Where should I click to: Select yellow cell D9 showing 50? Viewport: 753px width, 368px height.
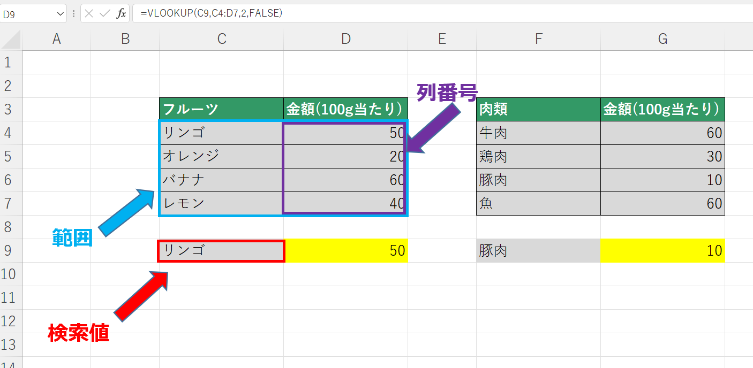click(x=345, y=251)
